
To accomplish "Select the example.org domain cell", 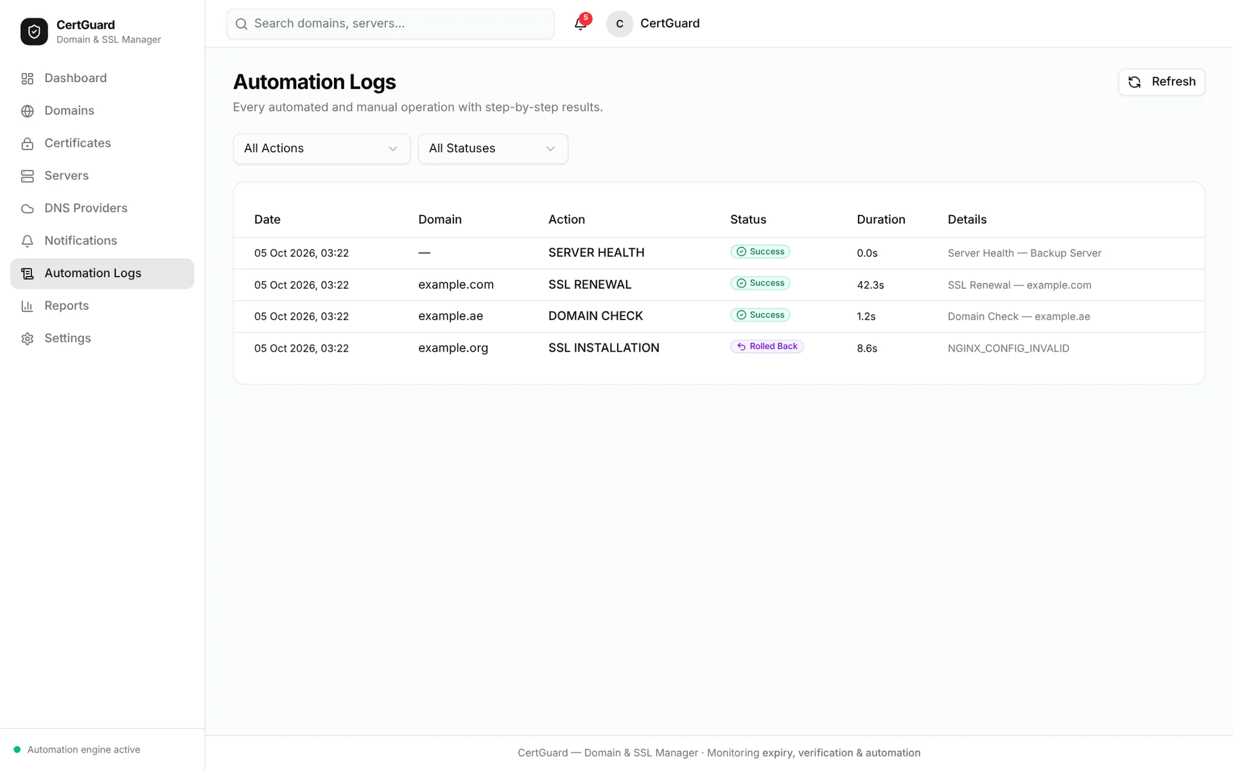I will (x=453, y=348).
